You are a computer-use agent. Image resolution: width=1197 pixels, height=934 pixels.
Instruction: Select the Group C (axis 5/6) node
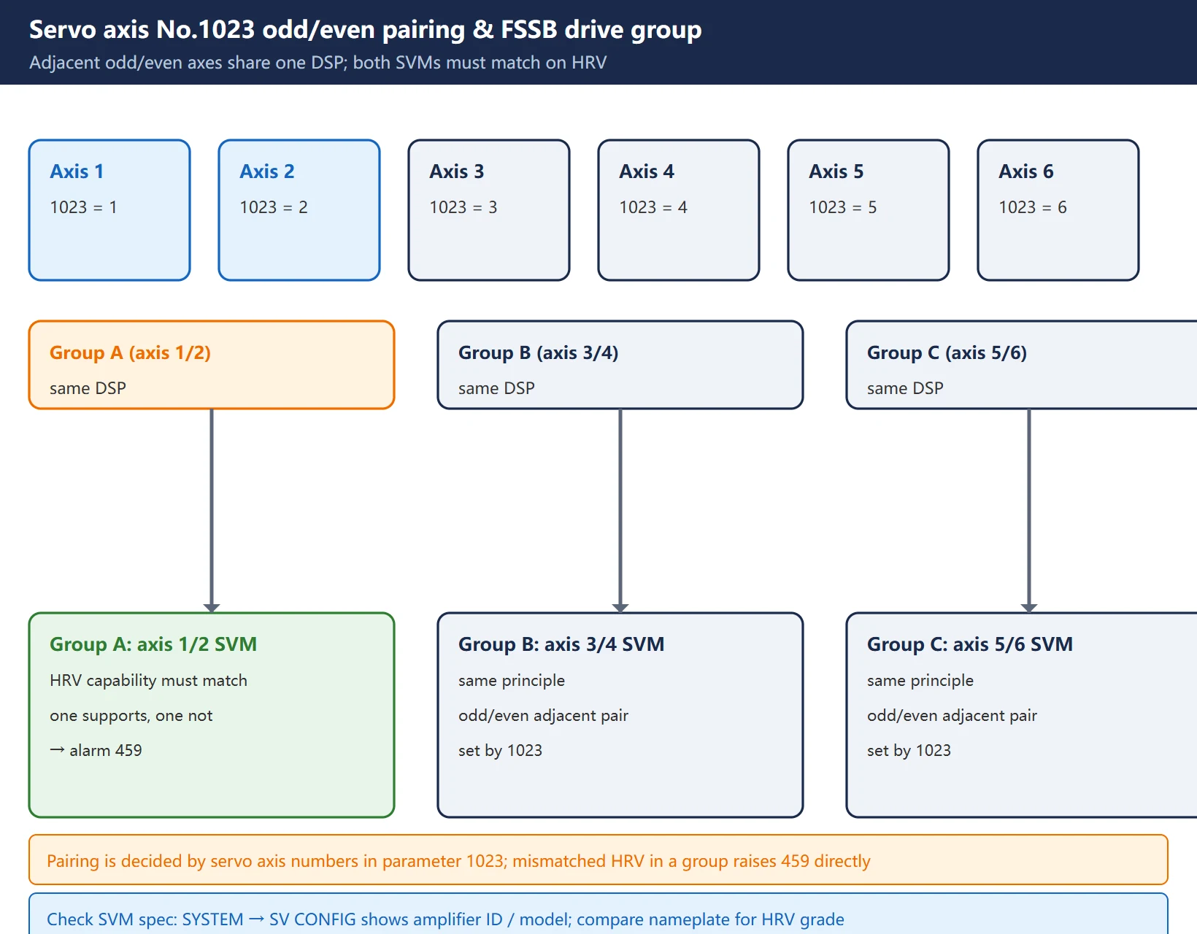point(1022,365)
